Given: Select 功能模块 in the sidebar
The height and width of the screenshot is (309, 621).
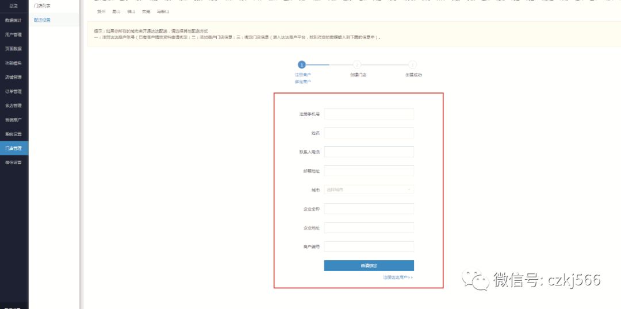Looking at the screenshot, I should (14, 63).
